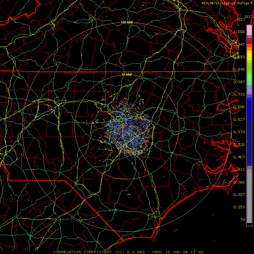The height and width of the screenshot is (254, 254).
Task: Click the '[CC]' unit label above the scale
Action: click(x=241, y=19)
